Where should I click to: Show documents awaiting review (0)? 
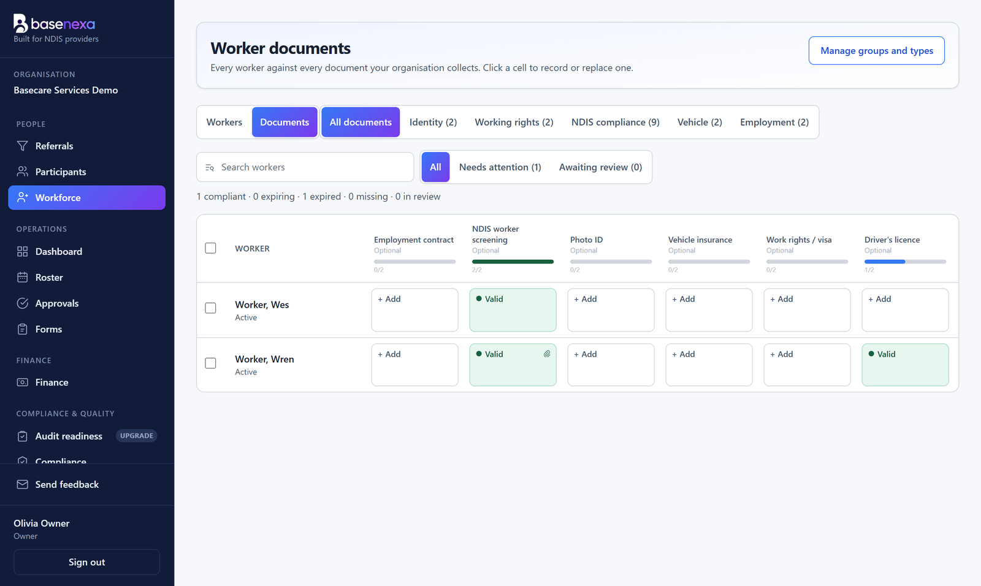(601, 167)
